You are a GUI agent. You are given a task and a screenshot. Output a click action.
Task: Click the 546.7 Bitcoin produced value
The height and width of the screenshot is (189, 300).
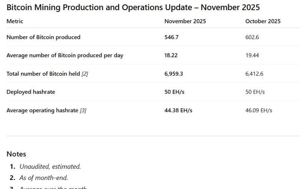click(x=171, y=37)
